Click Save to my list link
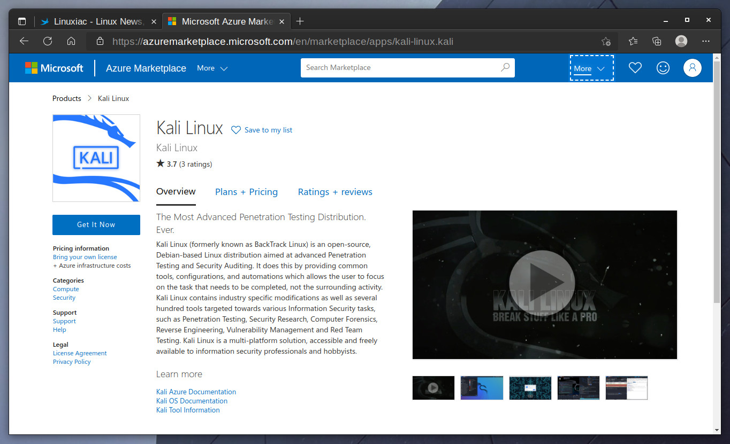 (268, 130)
